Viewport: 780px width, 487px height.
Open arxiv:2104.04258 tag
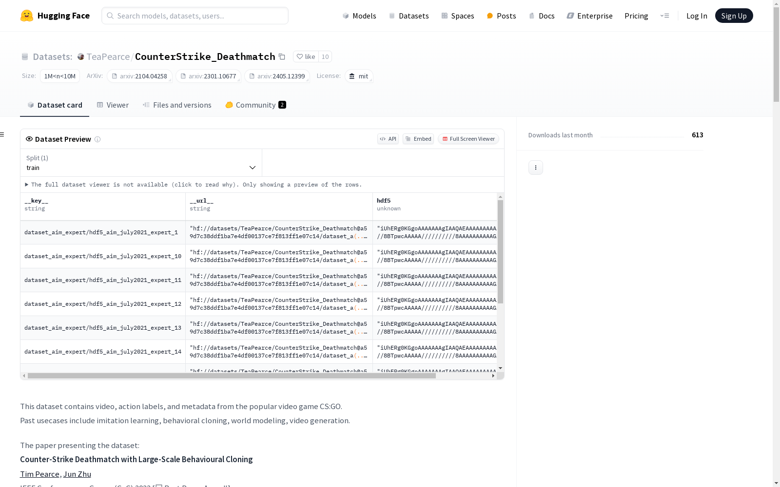[139, 76]
